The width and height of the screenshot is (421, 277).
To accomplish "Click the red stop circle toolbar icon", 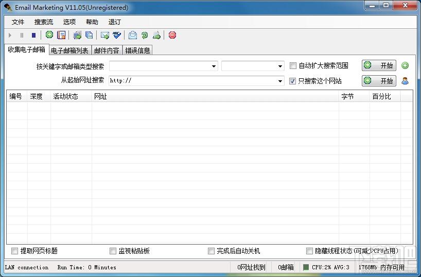I will pyautogui.click(x=172, y=35).
